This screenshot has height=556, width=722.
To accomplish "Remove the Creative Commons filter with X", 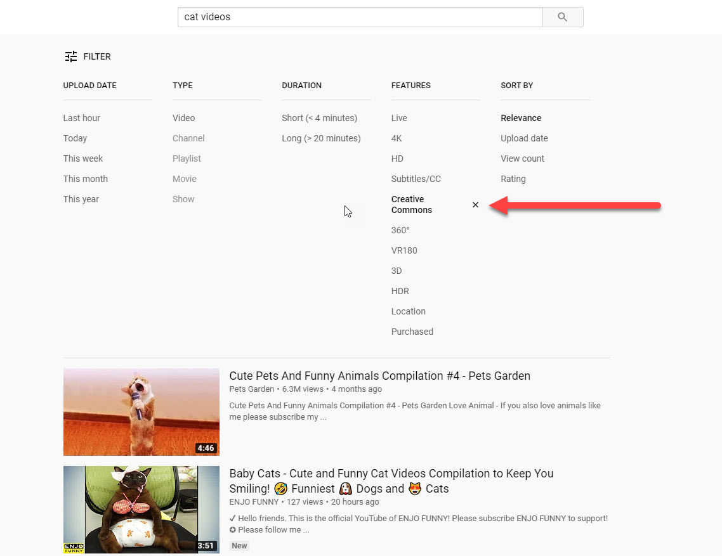I will point(475,205).
